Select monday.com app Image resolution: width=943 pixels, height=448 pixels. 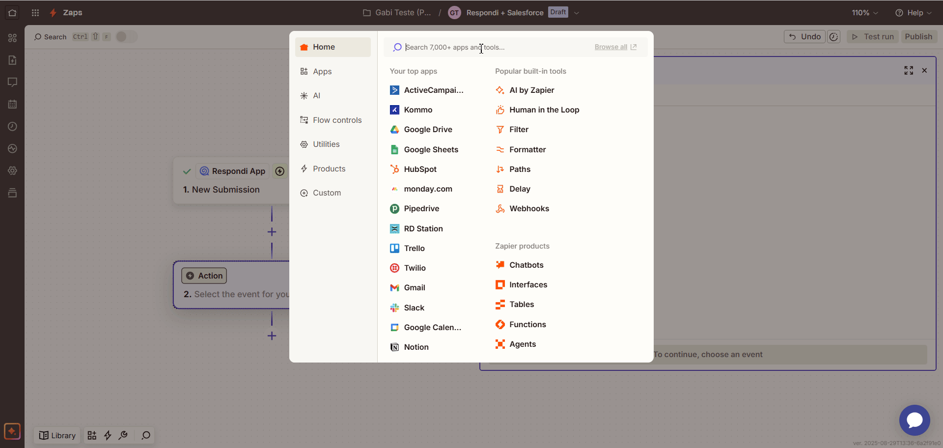[x=421, y=189]
